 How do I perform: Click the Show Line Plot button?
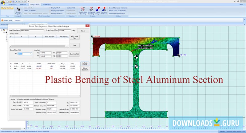pyautogui.click(x=74, y=54)
